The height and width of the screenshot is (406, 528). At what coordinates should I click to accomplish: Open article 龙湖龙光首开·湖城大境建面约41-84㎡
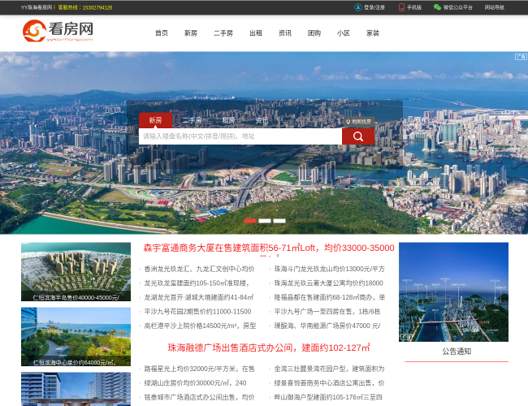click(x=199, y=297)
